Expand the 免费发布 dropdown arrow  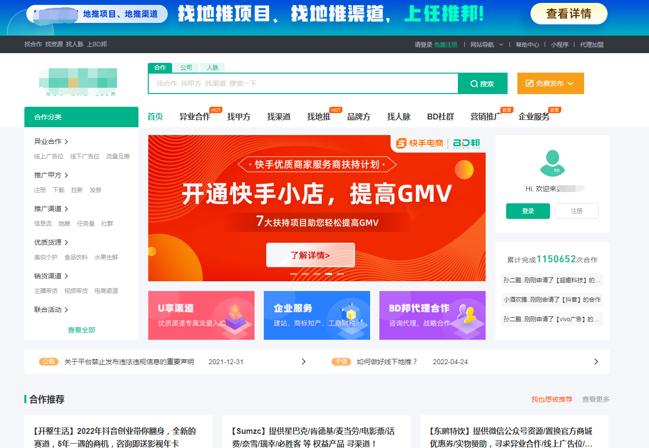(x=570, y=83)
